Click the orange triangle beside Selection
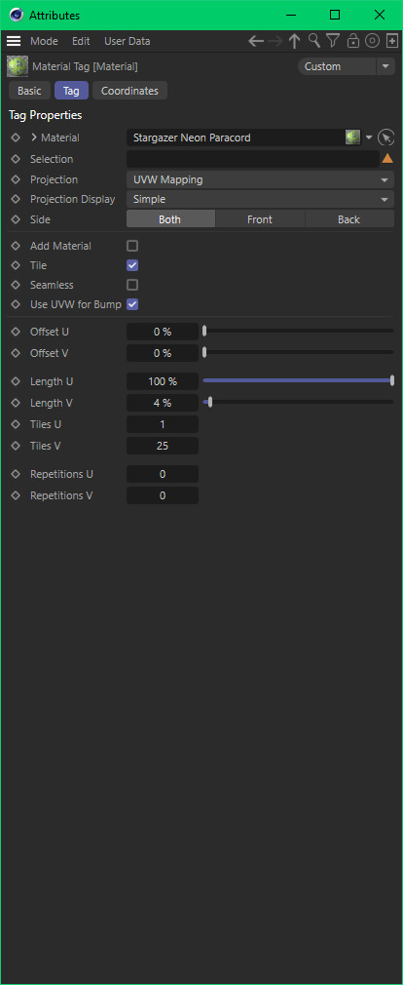Image resolution: width=403 pixels, height=985 pixels. [387, 158]
